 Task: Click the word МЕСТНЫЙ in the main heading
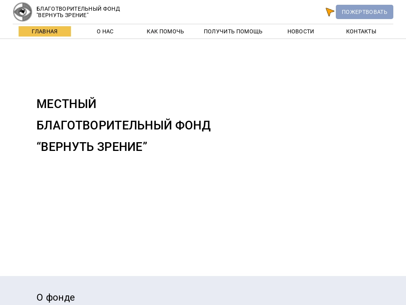[x=66, y=104]
